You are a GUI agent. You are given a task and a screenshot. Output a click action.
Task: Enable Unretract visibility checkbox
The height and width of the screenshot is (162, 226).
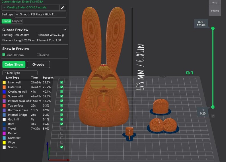click(x=62, y=138)
